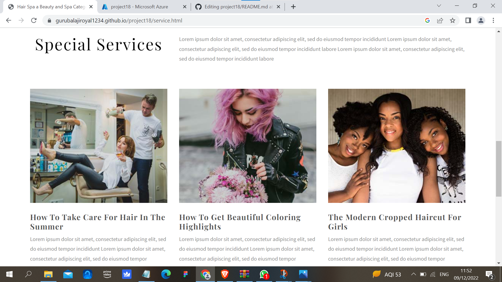Click the share page icon
The height and width of the screenshot is (282, 502).
pyautogui.click(x=440, y=20)
